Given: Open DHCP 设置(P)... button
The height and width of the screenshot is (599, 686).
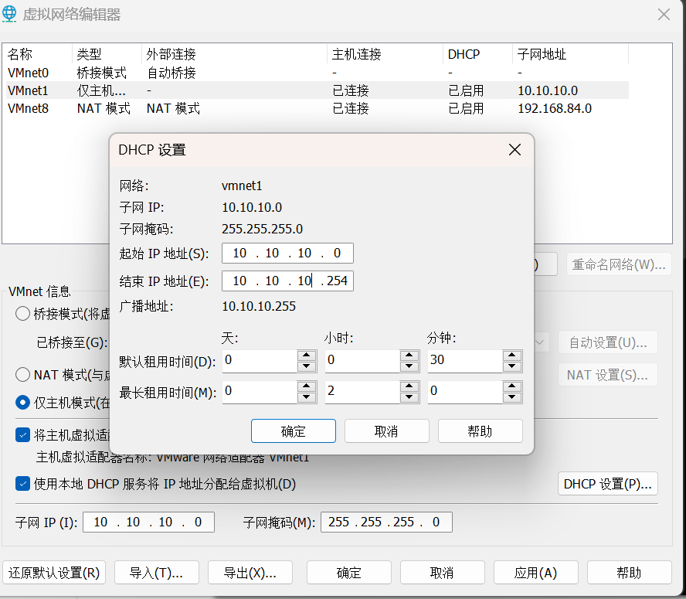Looking at the screenshot, I should pyautogui.click(x=607, y=484).
